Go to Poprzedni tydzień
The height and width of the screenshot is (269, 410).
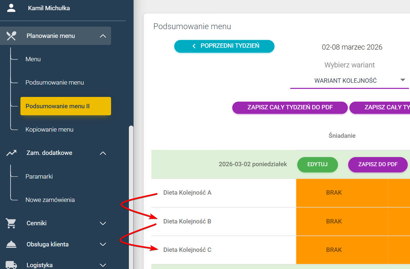pos(224,46)
